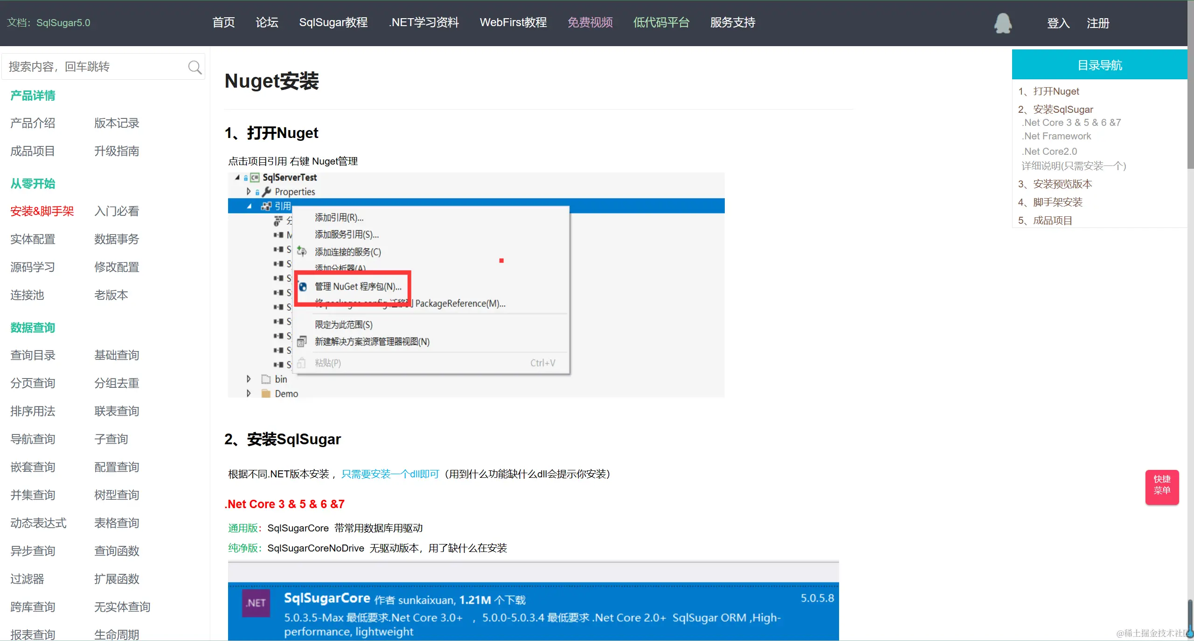Click the SqlSugarCore package screenshot image

[533, 600]
